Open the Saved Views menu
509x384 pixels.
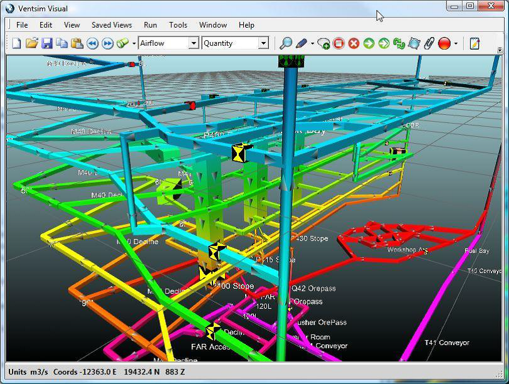[x=112, y=25]
